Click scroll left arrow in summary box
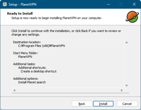 (x=14, y=90)
